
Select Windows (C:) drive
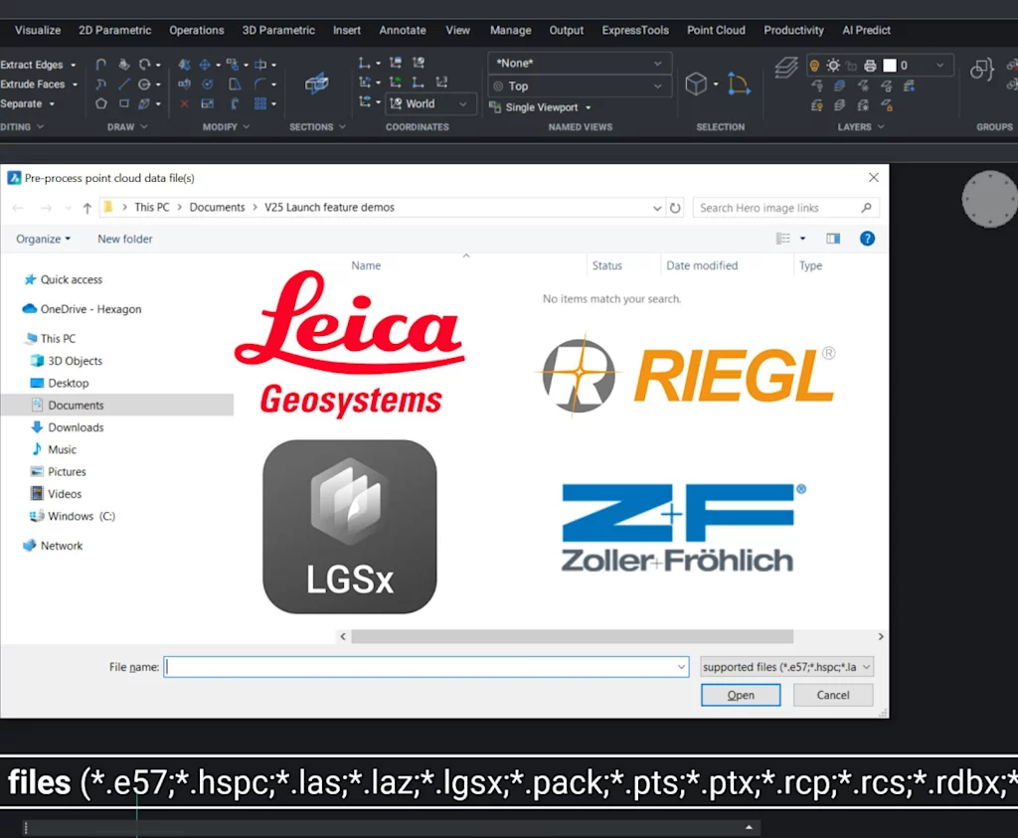click(x=73, y=516)
